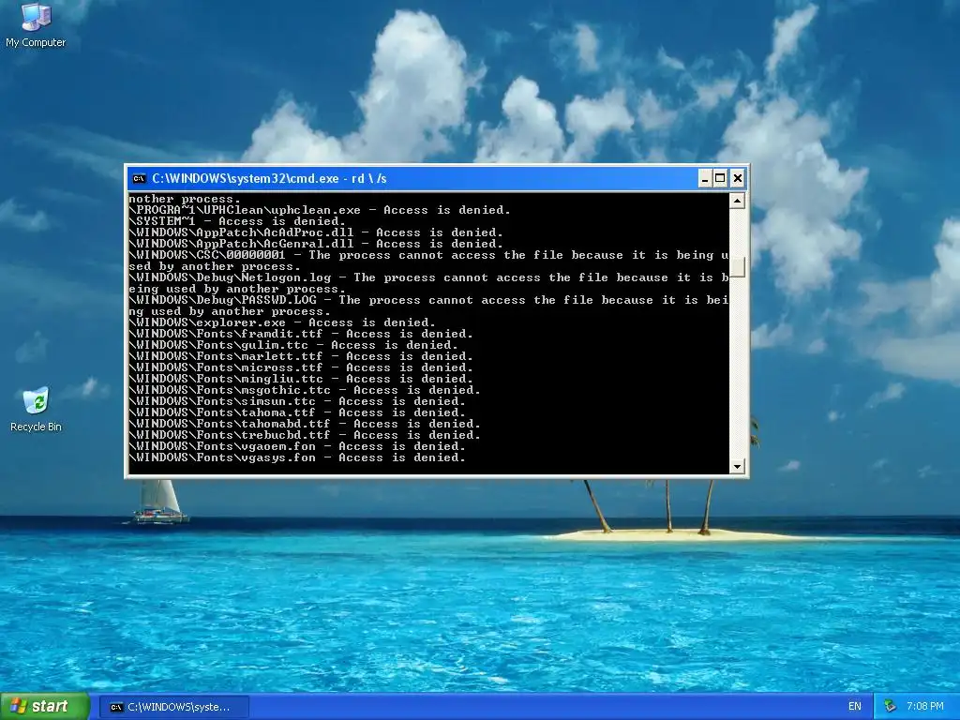
Task: Click the AcAdProc.dll line
Action: coord(316,232)
